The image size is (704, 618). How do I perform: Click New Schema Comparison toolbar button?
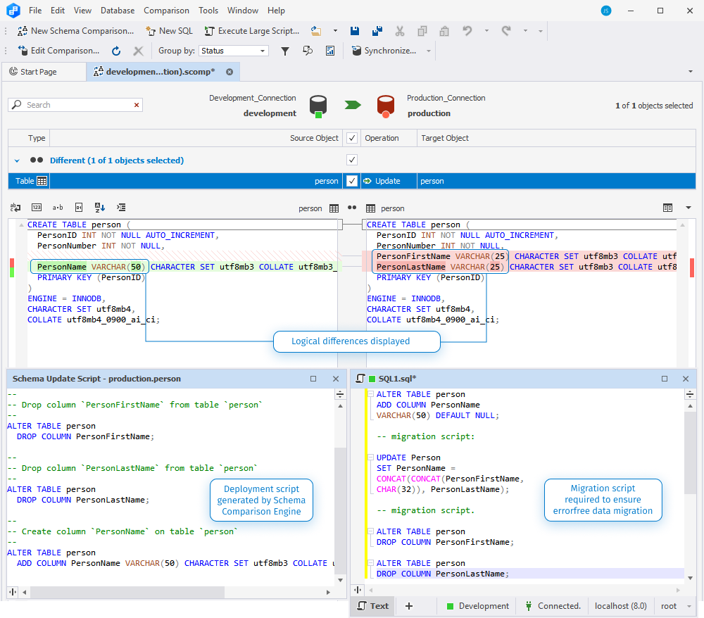[75, 31]
